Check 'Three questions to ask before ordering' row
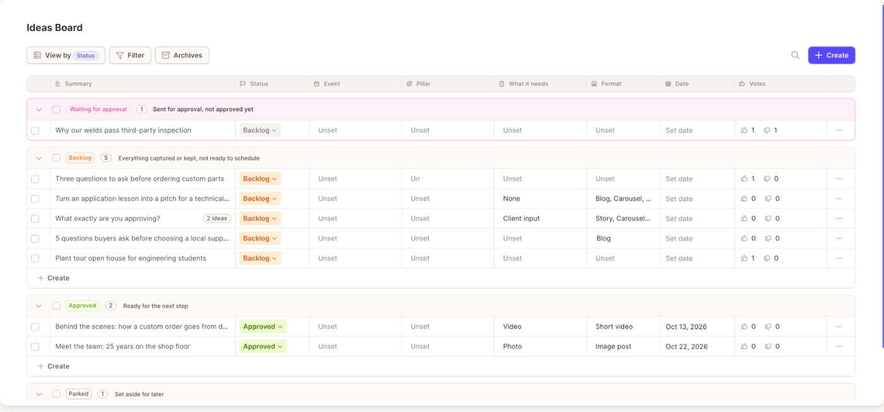Viewport: 884px width, 412px height. pos(35,179)
